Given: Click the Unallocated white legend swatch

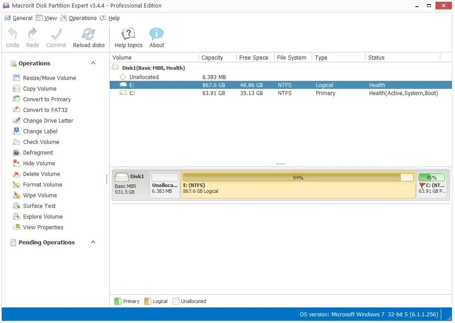Looking at the screenshot, I should 176,301.
